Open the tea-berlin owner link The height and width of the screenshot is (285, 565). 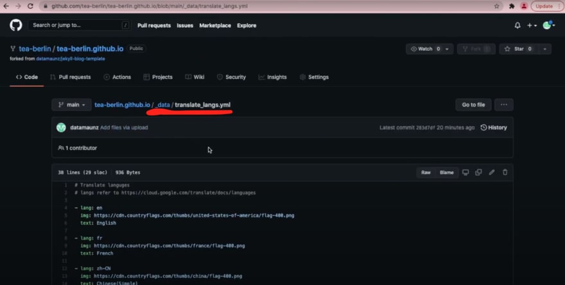pos(35,49)
